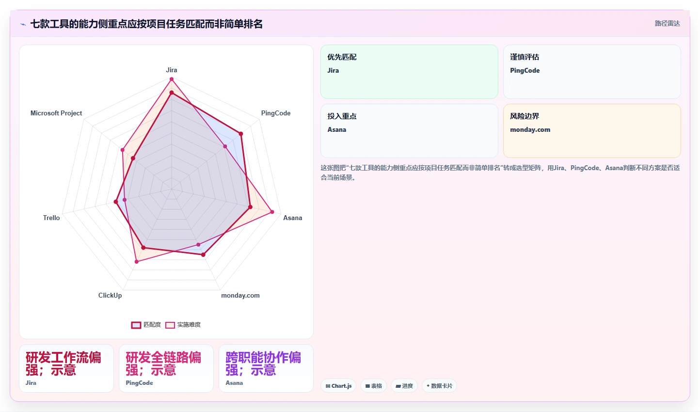The width and height of the screenshot is (700, 412).
Task: Click the 实施难度 point on Microsoft Project axis
Action: (x=123, y=150)
